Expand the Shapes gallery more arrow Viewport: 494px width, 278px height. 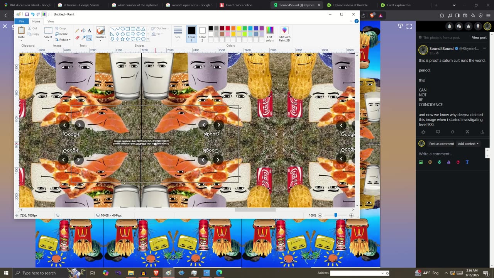point(148,39)
